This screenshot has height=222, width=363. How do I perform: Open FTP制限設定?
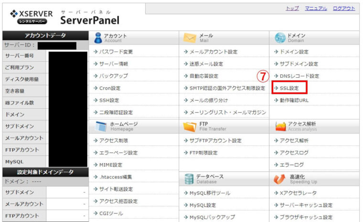tap(203, 153)
